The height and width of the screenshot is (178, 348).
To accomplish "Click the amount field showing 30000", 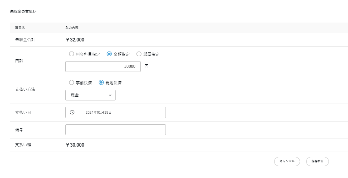I will tap(103, 67).
